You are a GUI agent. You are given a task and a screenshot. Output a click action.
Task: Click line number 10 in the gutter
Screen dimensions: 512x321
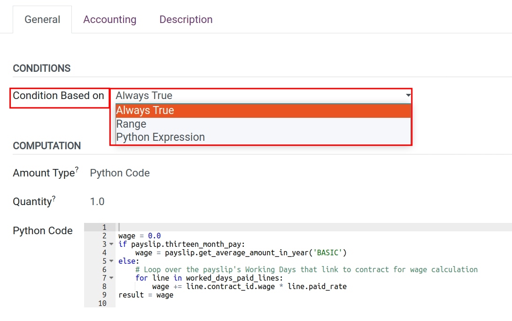[102, 304]
